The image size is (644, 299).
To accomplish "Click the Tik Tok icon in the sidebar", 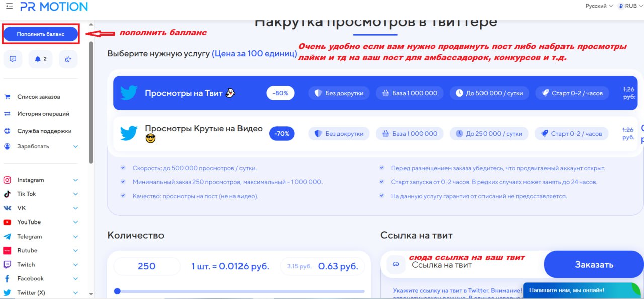I will click(x=8, y=194).
